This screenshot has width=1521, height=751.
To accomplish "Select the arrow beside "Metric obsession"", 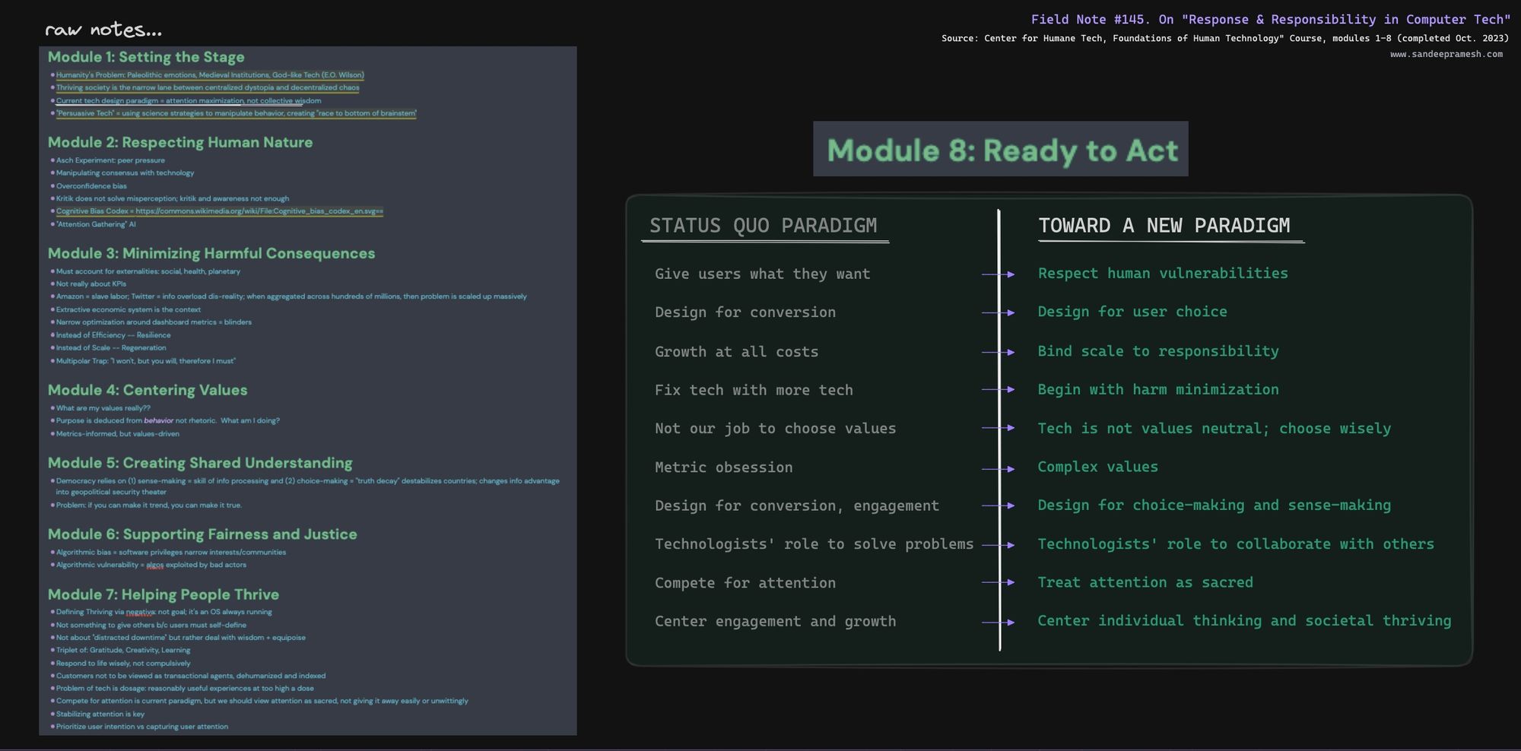I will click(x=998, y=469).
